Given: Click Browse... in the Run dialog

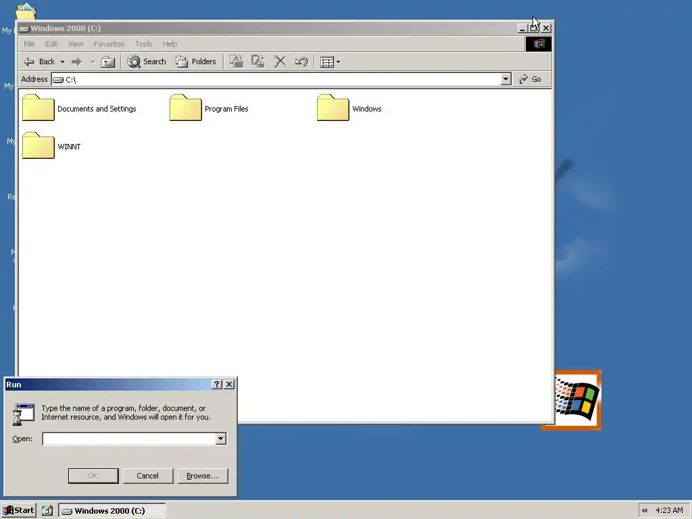Looking at the screenshot, I should click(x=203, y=476).
